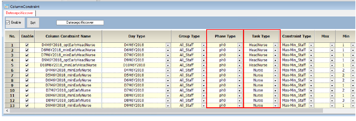Image resolution: width=356 pixels, height=121 pixels.
Task: Click the Group Type column header
Action: click(189, 36)
